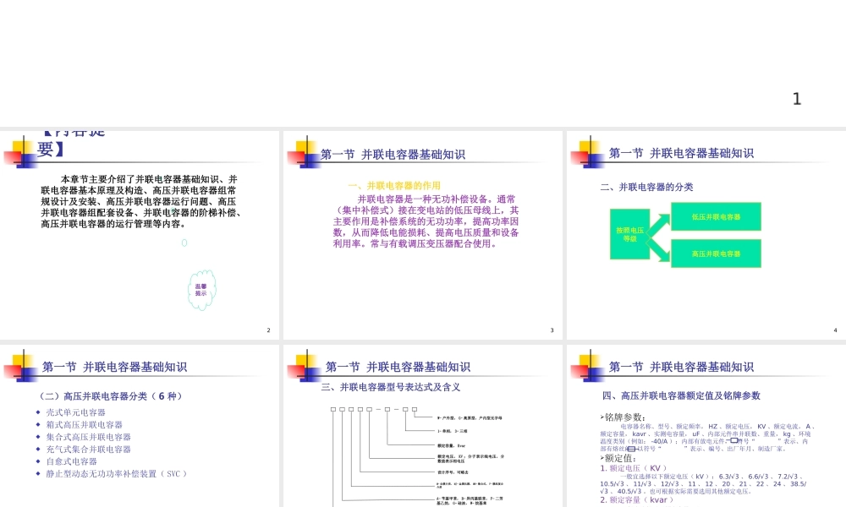Expand the 额定值 arrow item on slide 7

(602, 457)
